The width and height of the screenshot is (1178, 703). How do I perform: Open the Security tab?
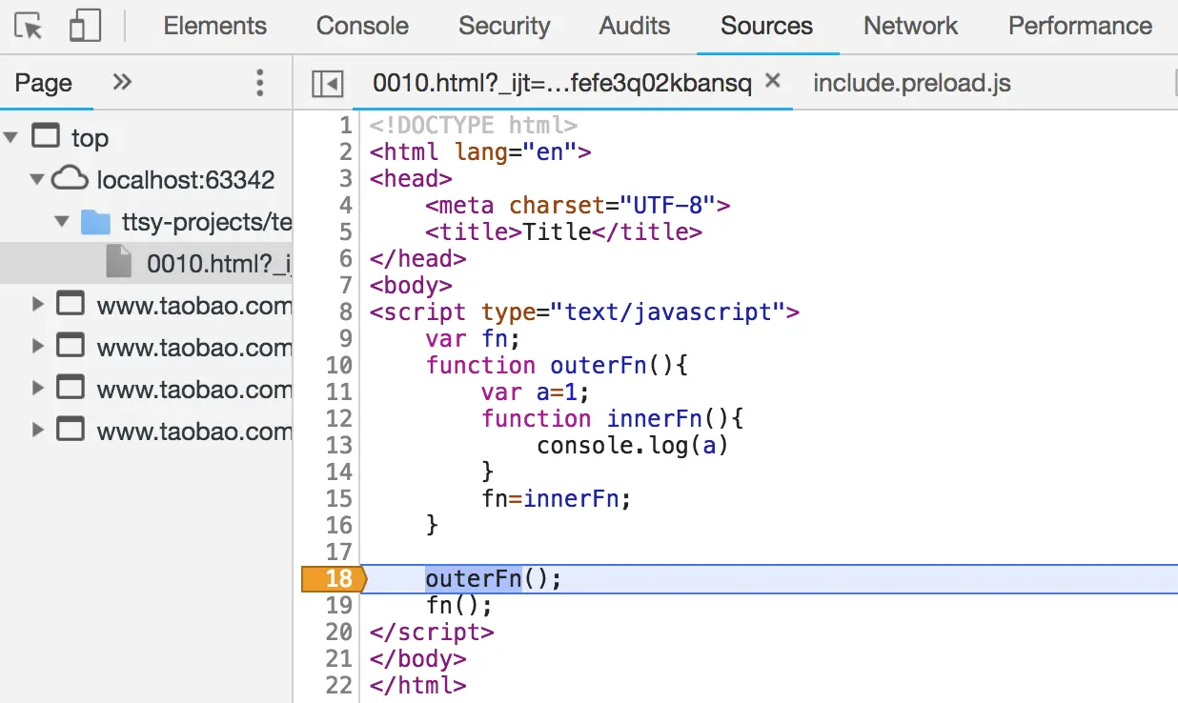tap(504, 27)
